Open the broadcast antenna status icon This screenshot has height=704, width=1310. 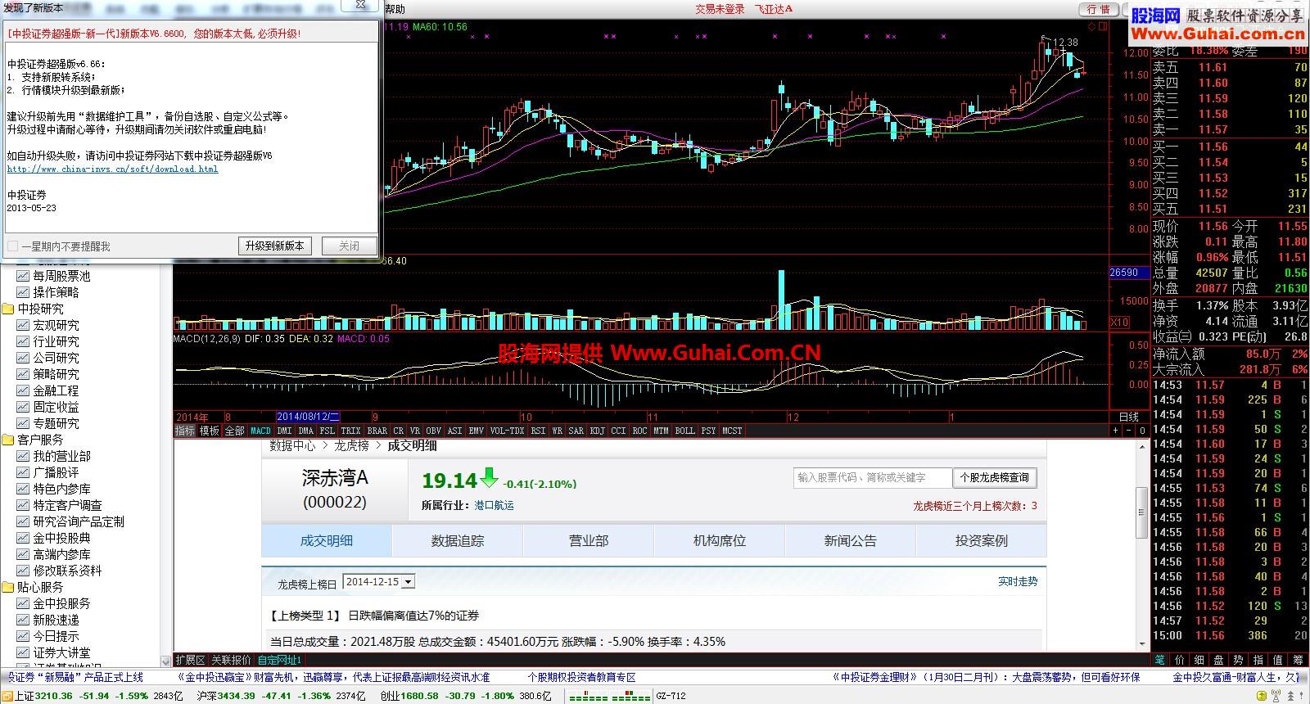point(1276,695)
